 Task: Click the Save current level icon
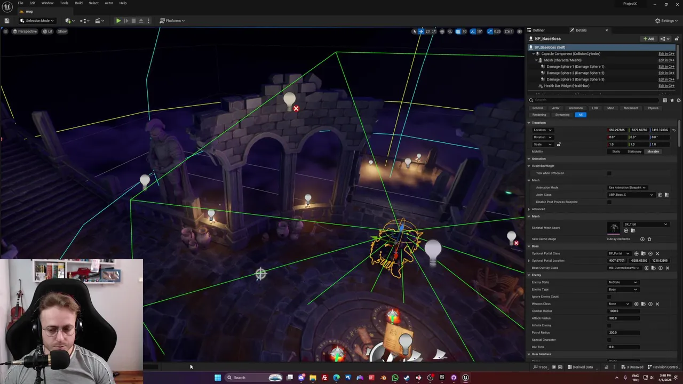pyautogui.click(x=6, y=20)
